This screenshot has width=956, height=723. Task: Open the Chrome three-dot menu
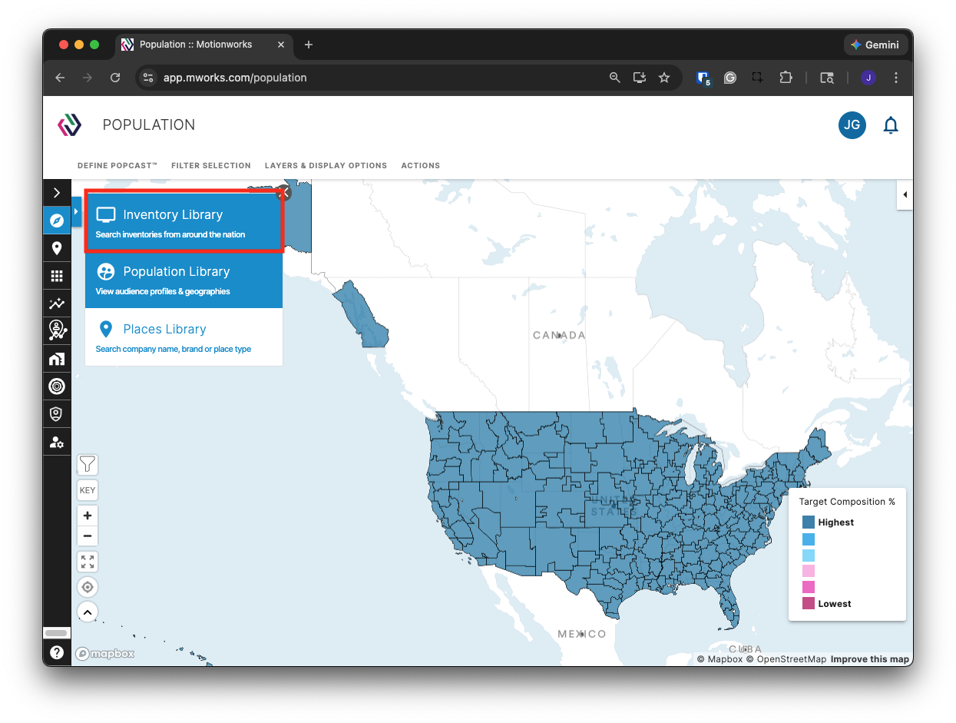point(896,78)
